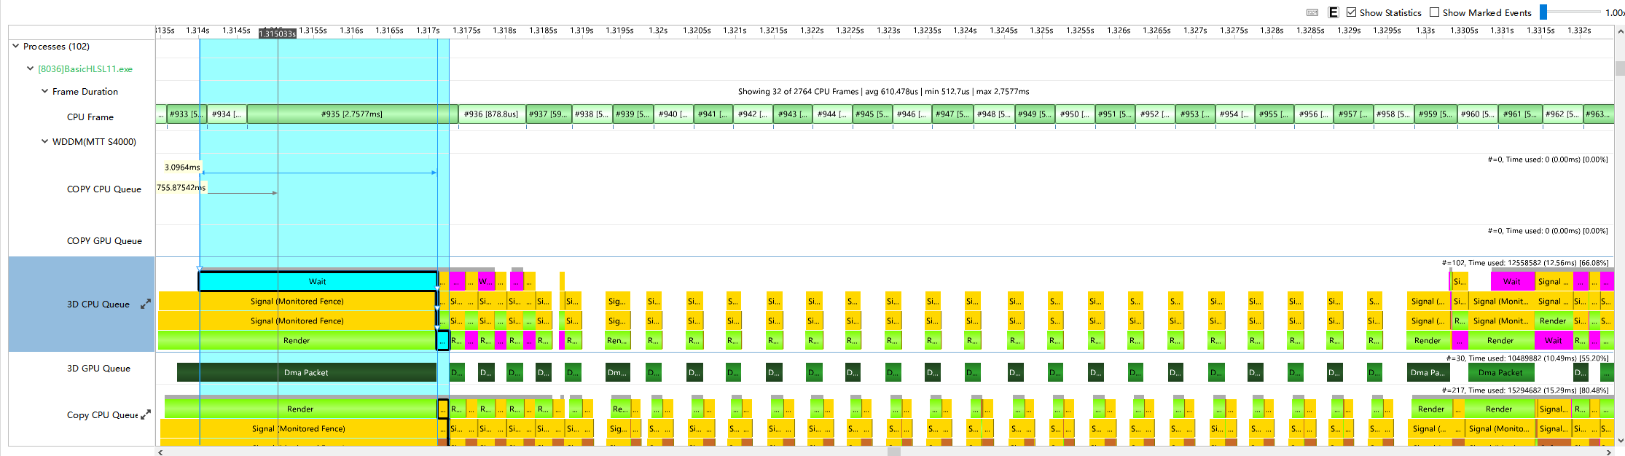Image resolution: width=1625 pixels, height=456 pixels.
Task: Collapse the BasicHLSL11.exe process node
Action: click(30, 68)
